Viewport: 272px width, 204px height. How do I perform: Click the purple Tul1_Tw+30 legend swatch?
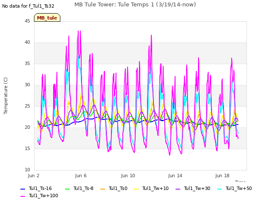click(178, 189)
